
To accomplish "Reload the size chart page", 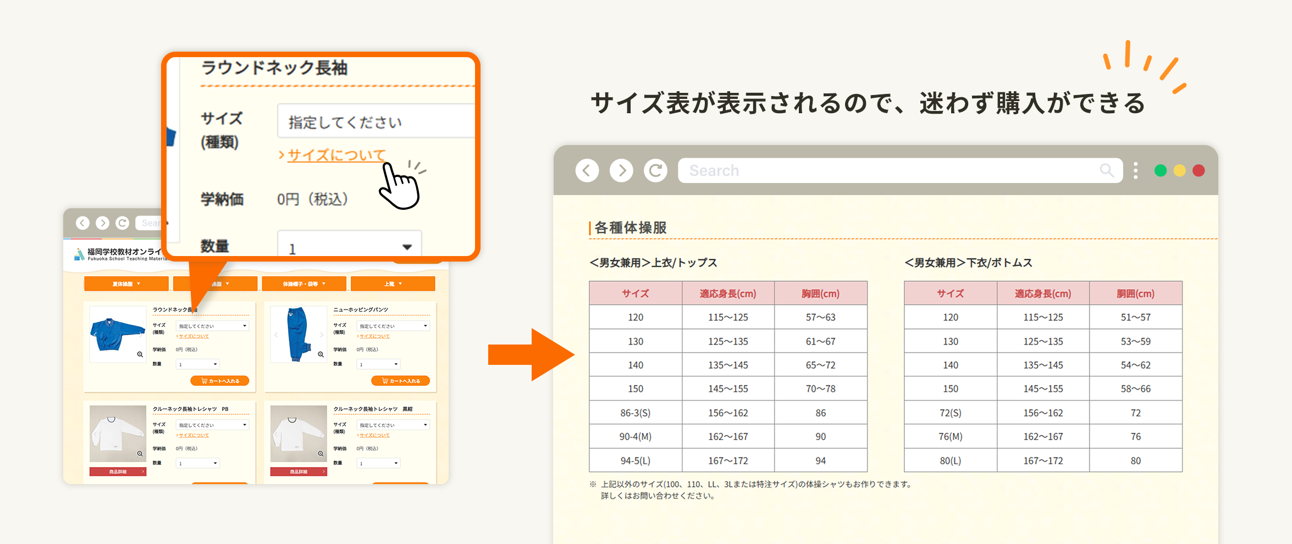I will [x=656, y=170].
